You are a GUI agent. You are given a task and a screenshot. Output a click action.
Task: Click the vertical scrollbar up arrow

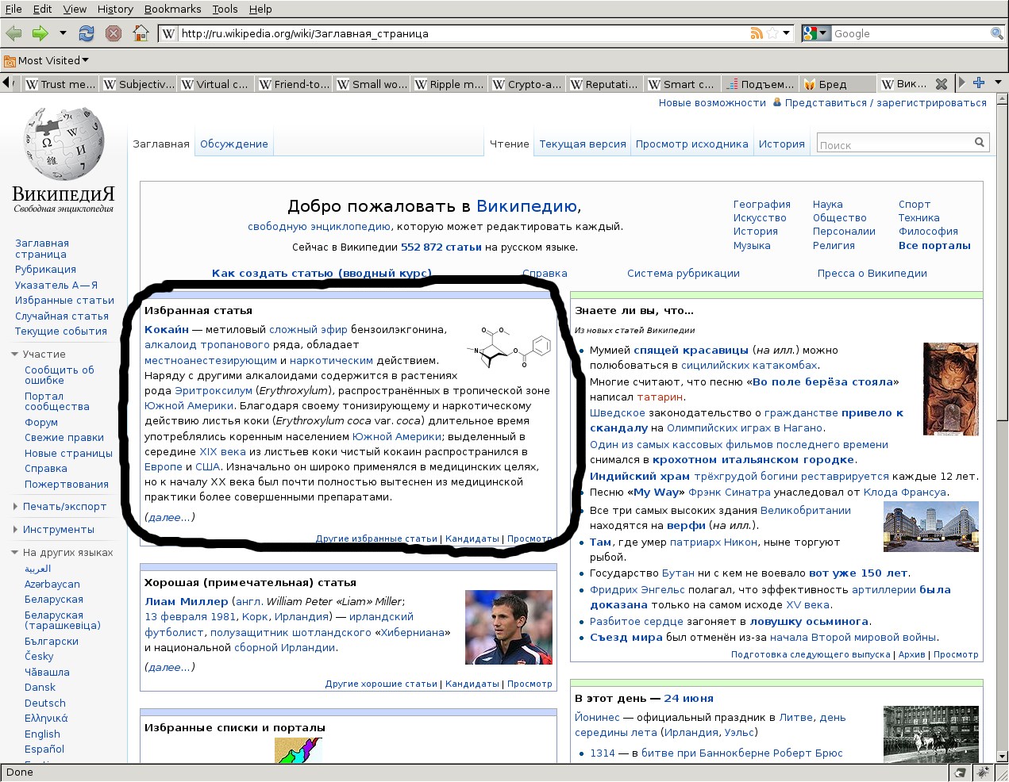(x=1002, y=100)
